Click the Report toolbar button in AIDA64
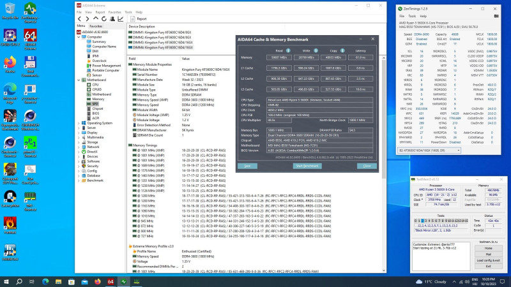The width and height of the screenshot is (511, 287). [x=139, y=19]
